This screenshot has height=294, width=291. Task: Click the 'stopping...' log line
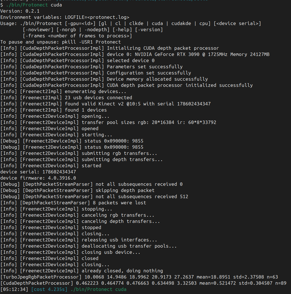[56, 209]
